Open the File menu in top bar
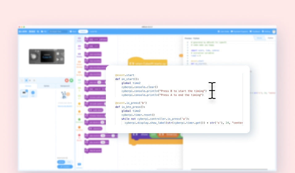Image resolution: width=295 pixels, height=173 pixels. pos(44,32)
